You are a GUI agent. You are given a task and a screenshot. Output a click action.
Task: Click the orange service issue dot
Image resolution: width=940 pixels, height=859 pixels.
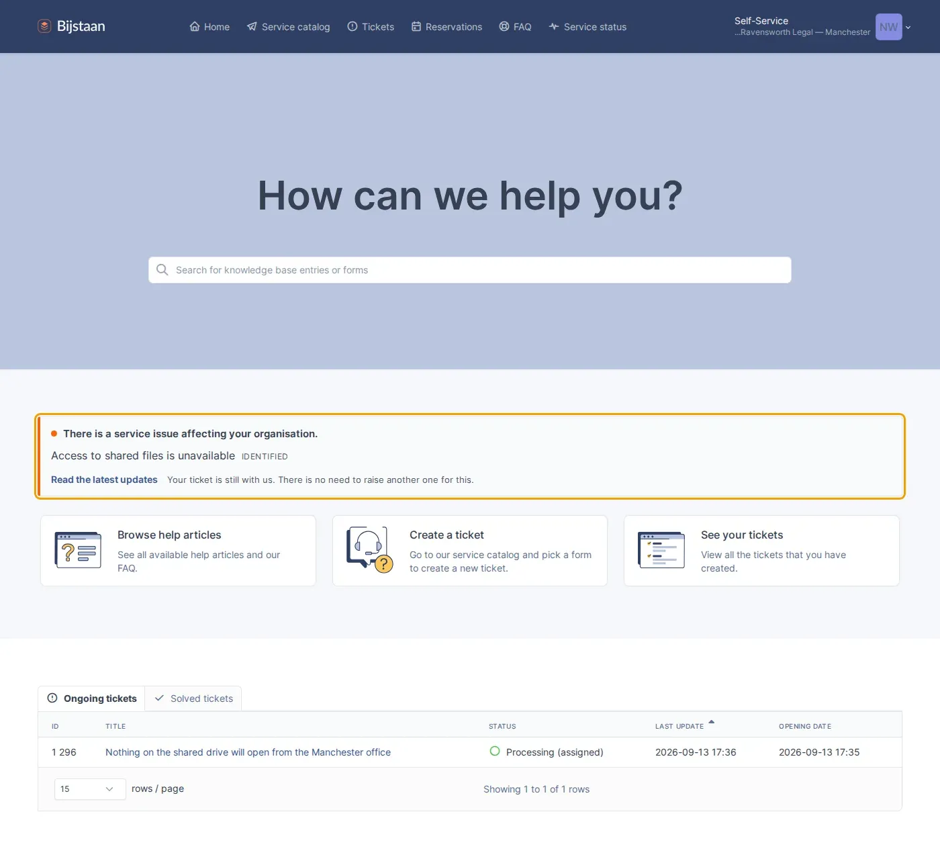pyautogui.click(x=54, y=434)
